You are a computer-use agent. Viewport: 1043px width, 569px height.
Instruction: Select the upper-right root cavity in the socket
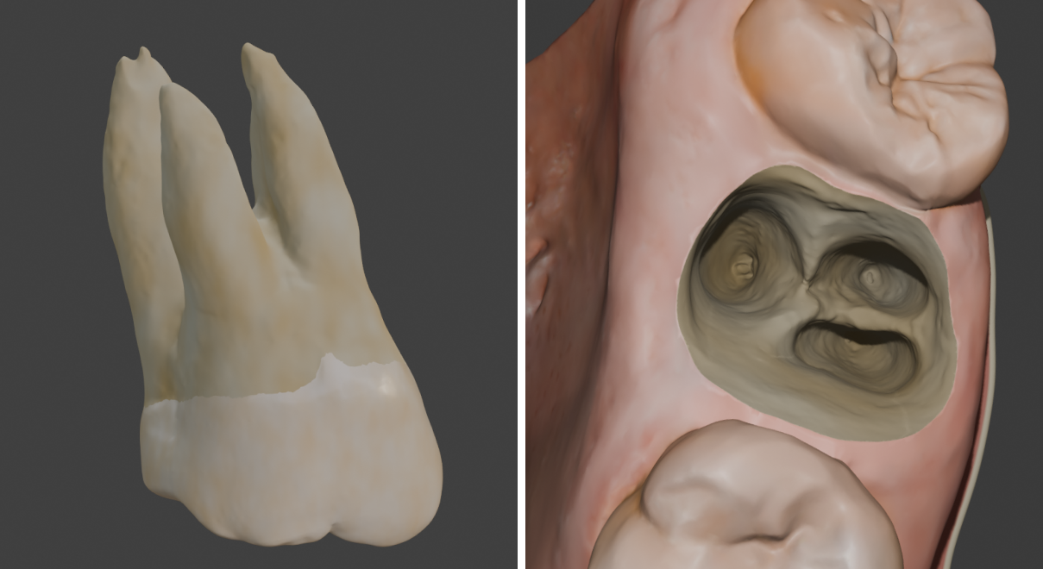pyautogui.click(x=873, y=276)
